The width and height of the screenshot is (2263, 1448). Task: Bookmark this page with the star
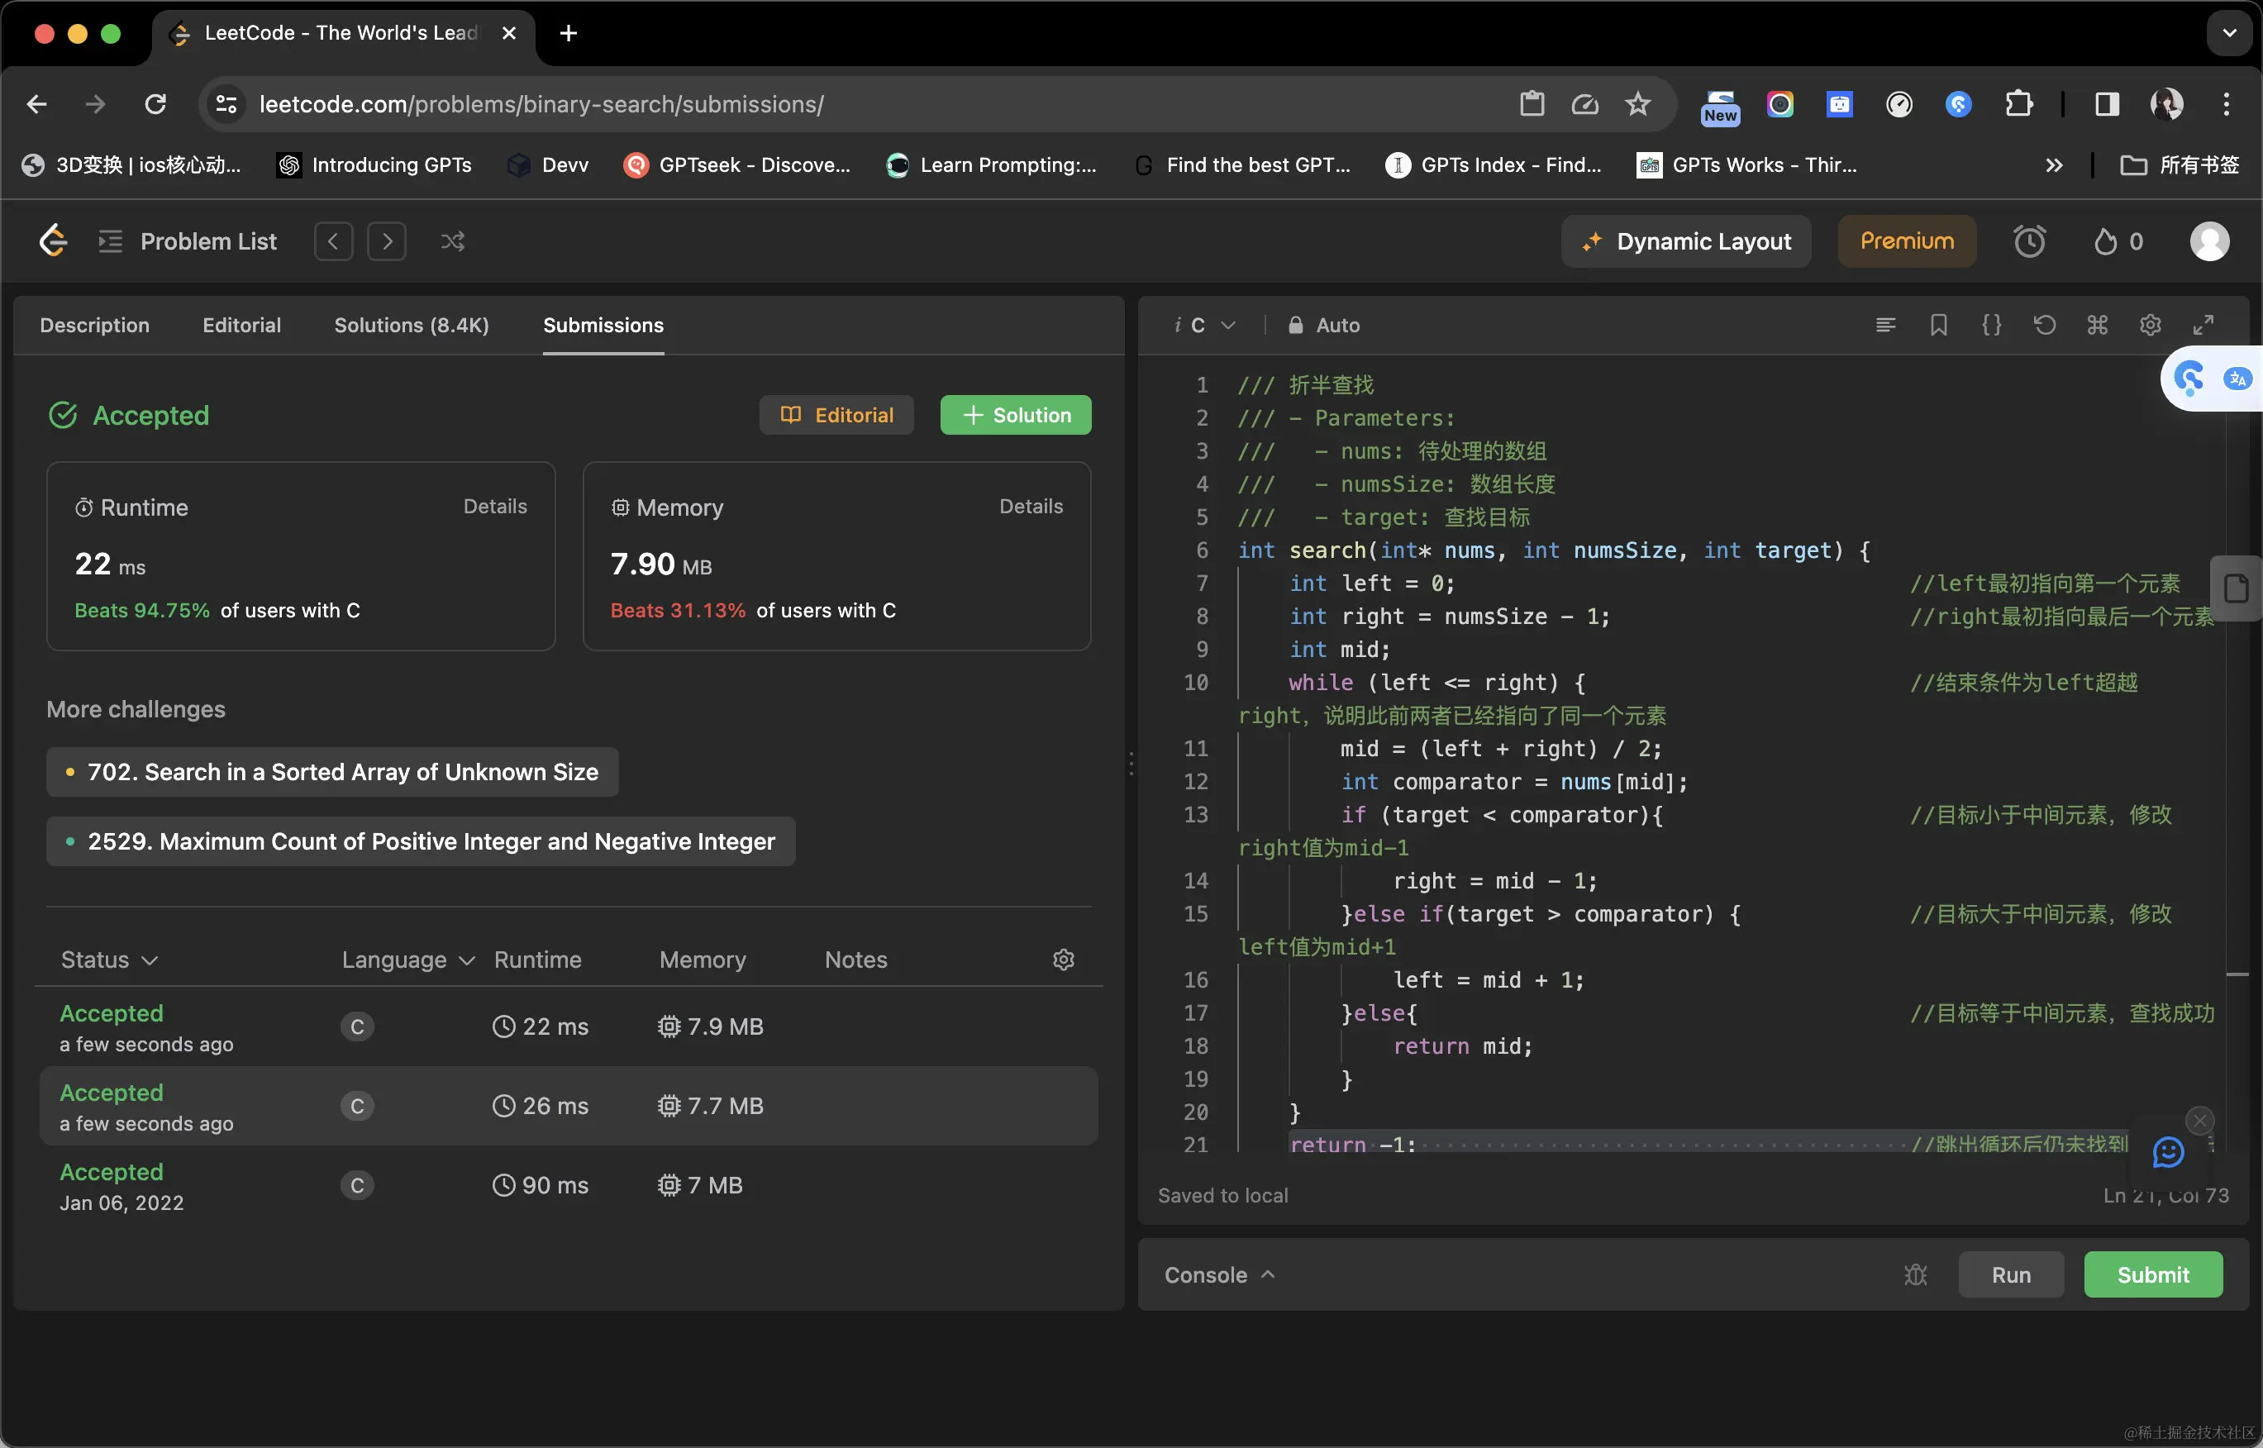1638,104
